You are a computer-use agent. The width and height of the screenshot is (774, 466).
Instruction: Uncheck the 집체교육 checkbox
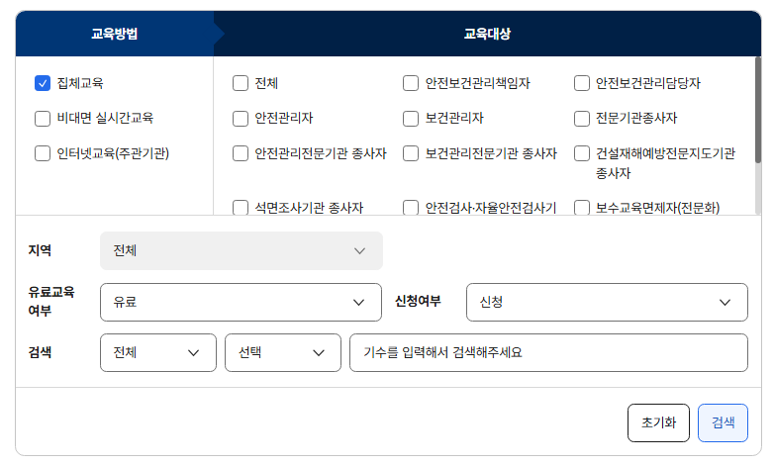pos(43,83)
